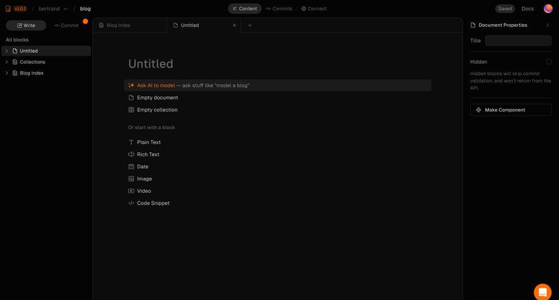
Task: Collapse the Document Properties panel chevron
Action: click(548, 25)
